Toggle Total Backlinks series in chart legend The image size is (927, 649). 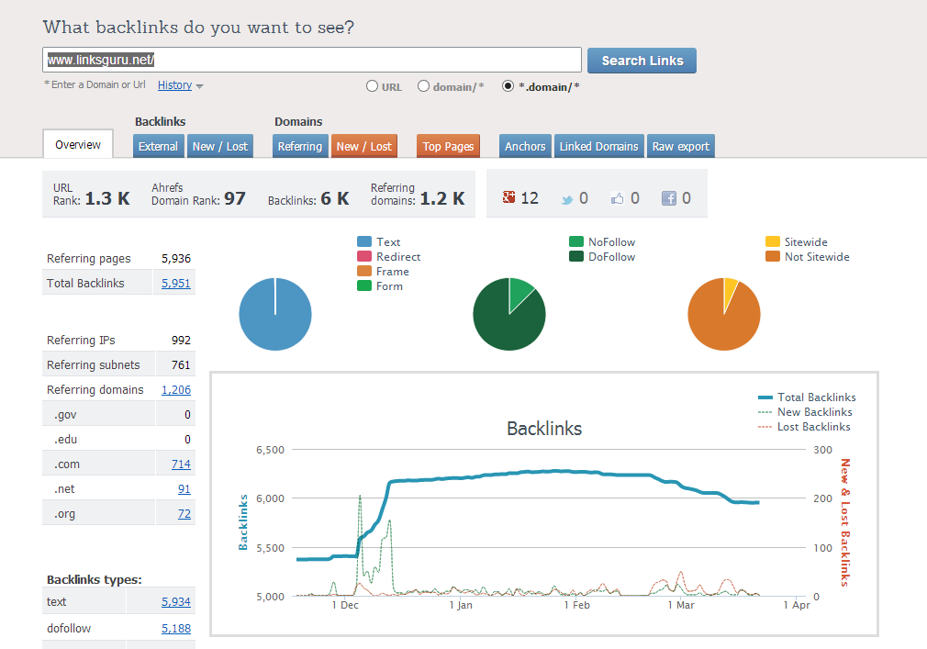[806, 397]
